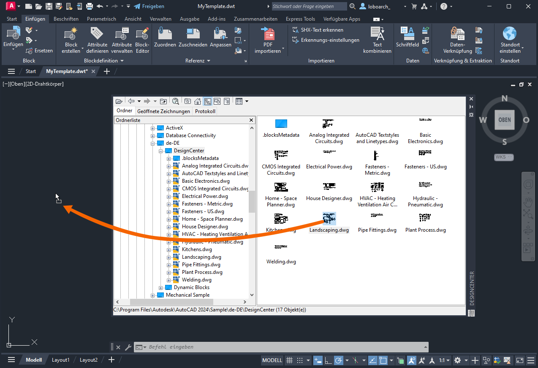The image size is (538, 368).
Task: Click the DesignCenter Laden folder icon
Action: [x=119, y=101]
